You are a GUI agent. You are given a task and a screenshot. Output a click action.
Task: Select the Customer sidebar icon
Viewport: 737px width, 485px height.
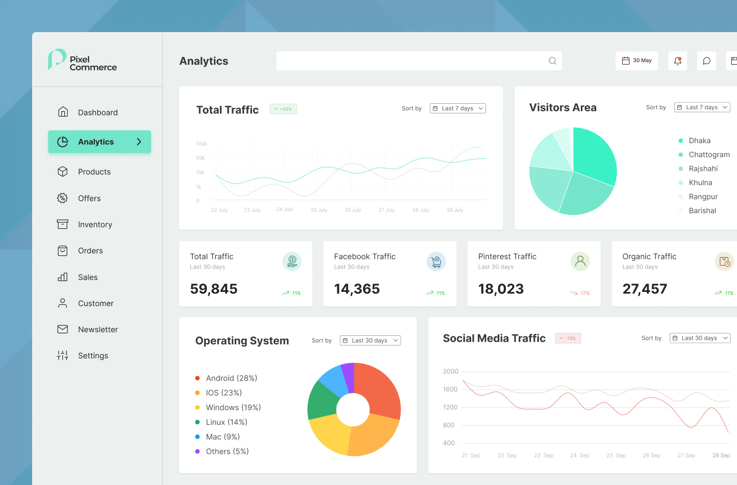coord(63,303)
